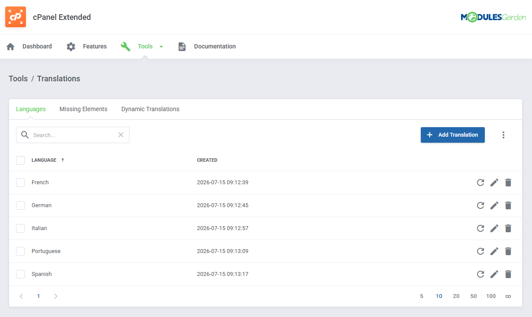Check the Italian row checkbox

20,228
